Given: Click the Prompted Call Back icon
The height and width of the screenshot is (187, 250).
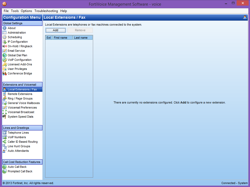Looking at the screenshot, I should [x=5, y=171].
